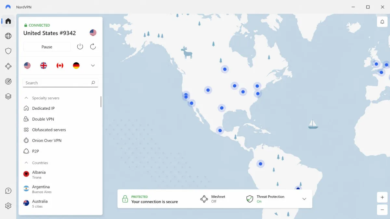Pause the VPN connection

tap(47, 47)
